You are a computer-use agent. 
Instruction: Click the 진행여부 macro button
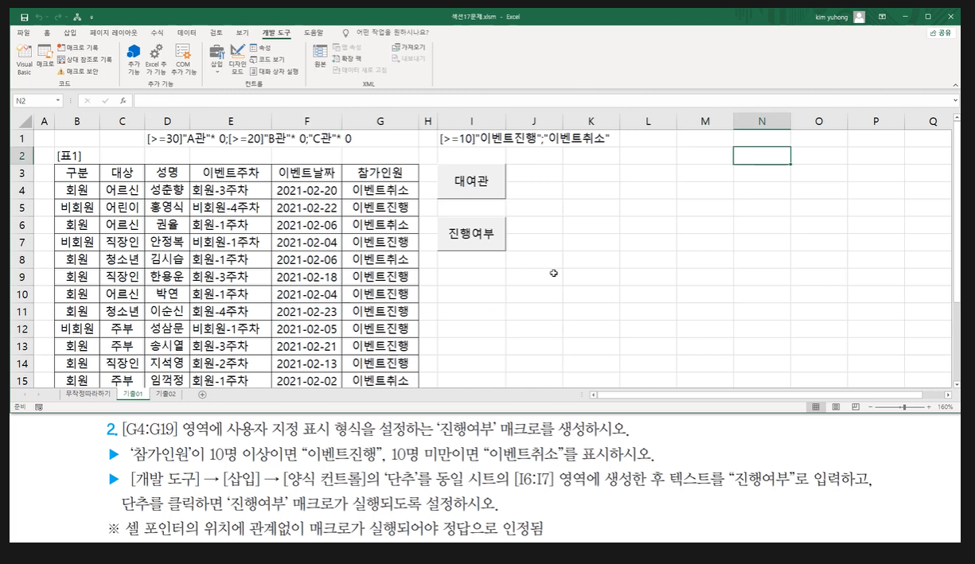tap(471, 234)
